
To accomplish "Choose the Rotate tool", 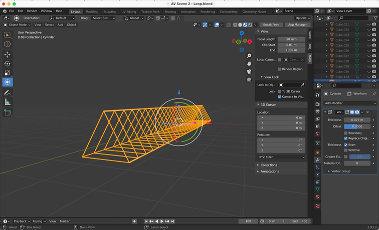I will pos(8,64).
